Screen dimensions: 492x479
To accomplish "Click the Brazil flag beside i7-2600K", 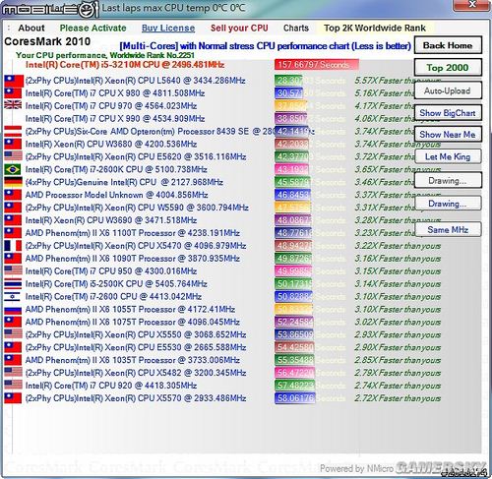I will point(13,169).
